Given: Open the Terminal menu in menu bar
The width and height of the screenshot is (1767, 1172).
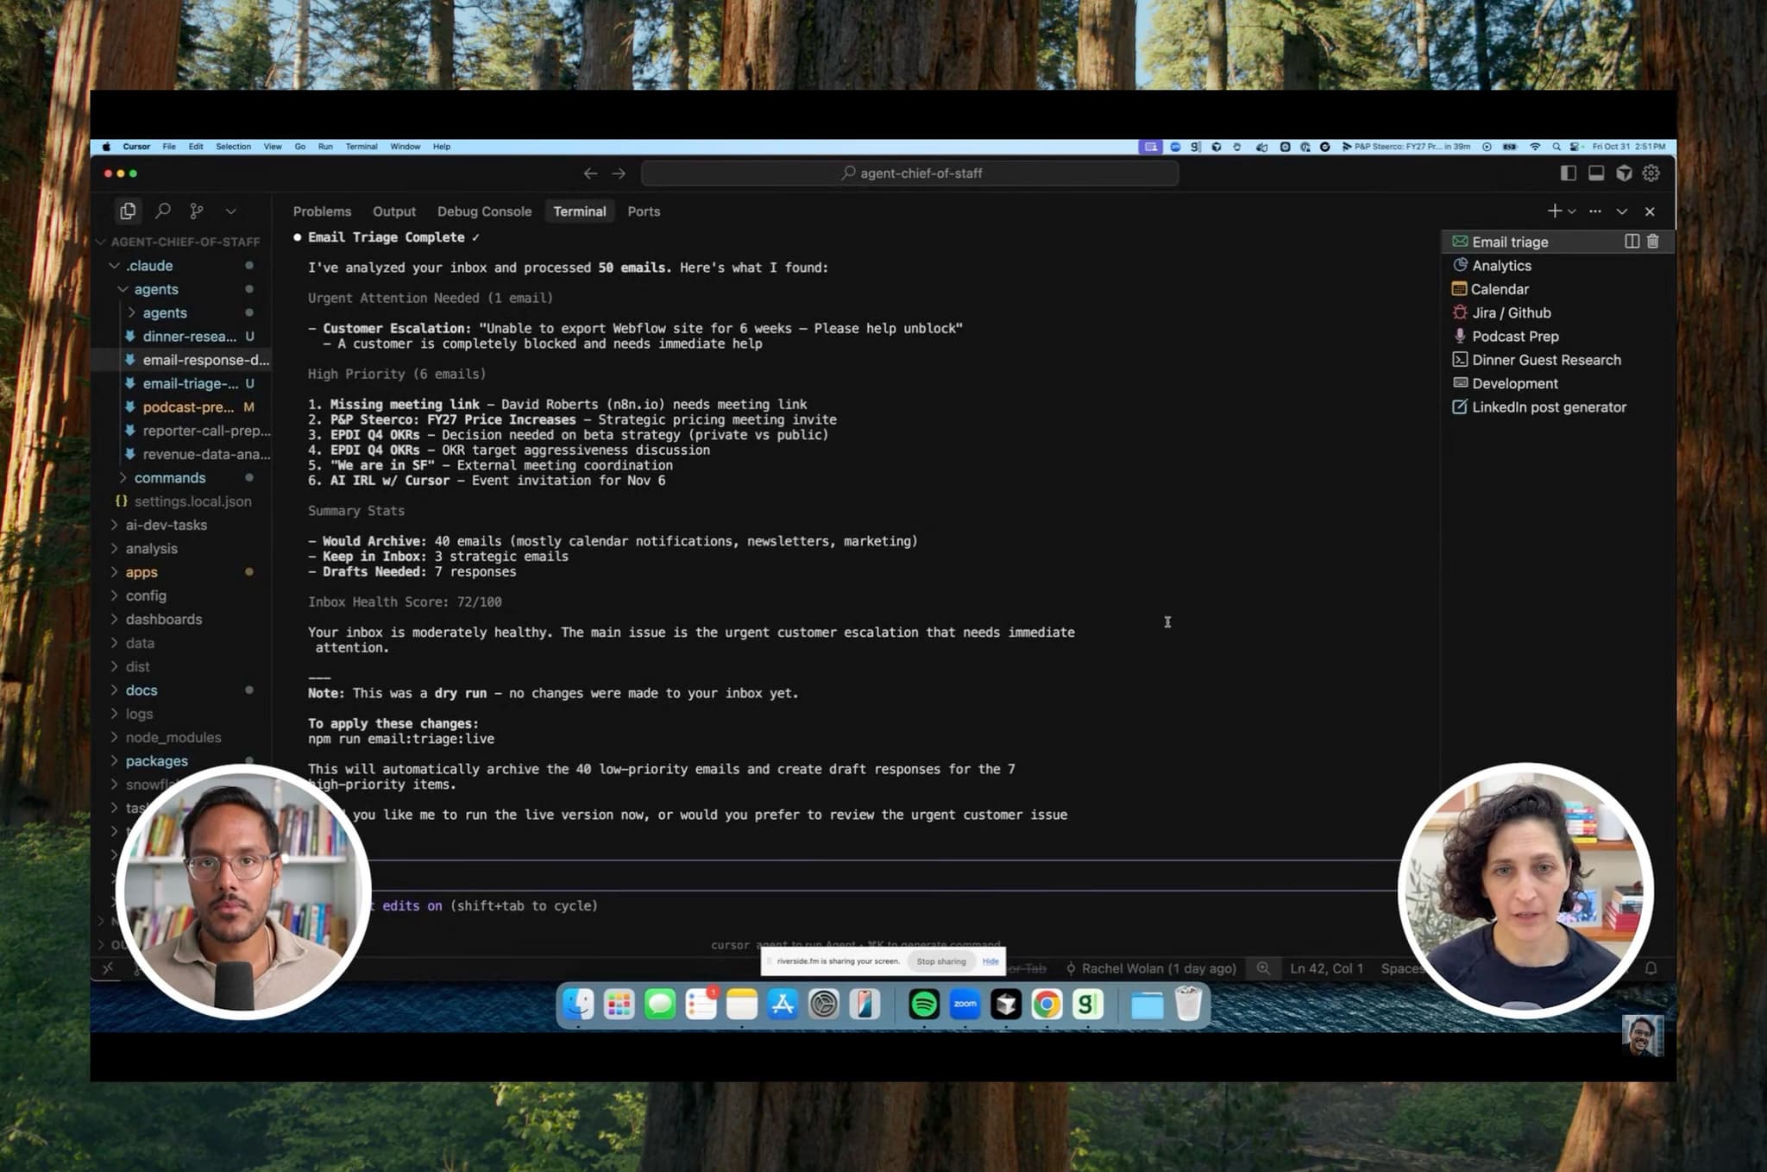Looking at the screenshot, I should [362, 147].
